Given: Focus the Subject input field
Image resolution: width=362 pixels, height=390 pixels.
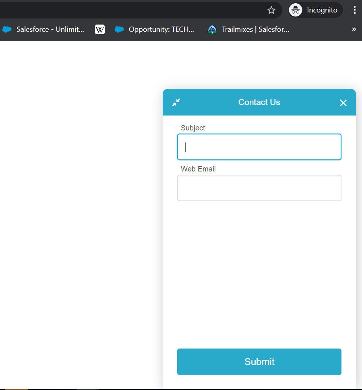Looking at the screenshot, I should click(x=259, y=147).
